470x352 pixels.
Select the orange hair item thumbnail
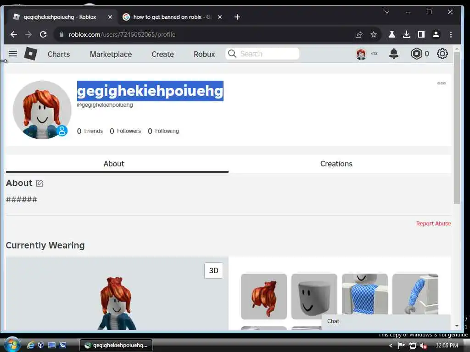tap(264, 297)
